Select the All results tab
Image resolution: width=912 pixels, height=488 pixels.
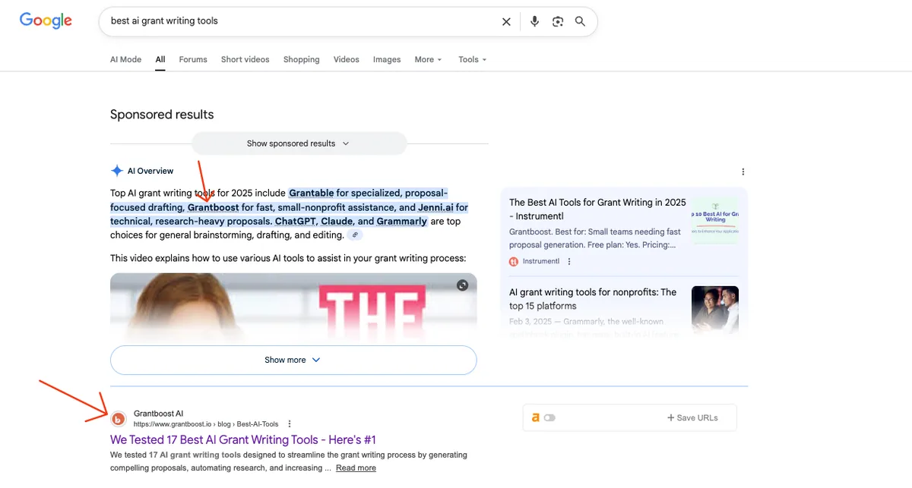160,59
